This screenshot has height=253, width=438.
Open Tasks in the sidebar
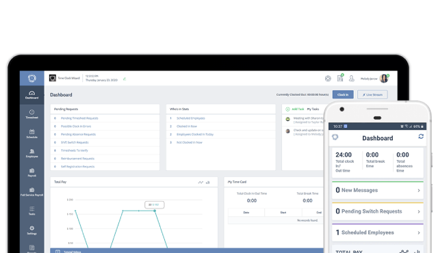click(x=32, y=211)
